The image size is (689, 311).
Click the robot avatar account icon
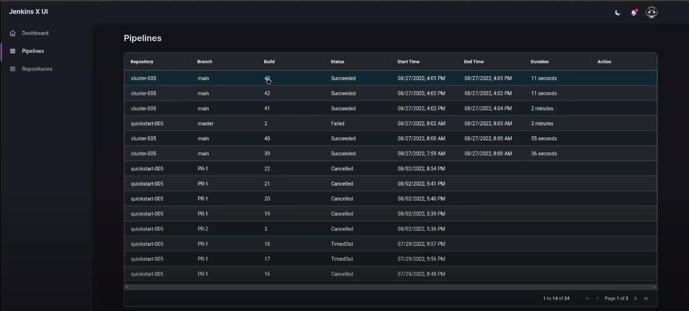[x=651, y=12]
